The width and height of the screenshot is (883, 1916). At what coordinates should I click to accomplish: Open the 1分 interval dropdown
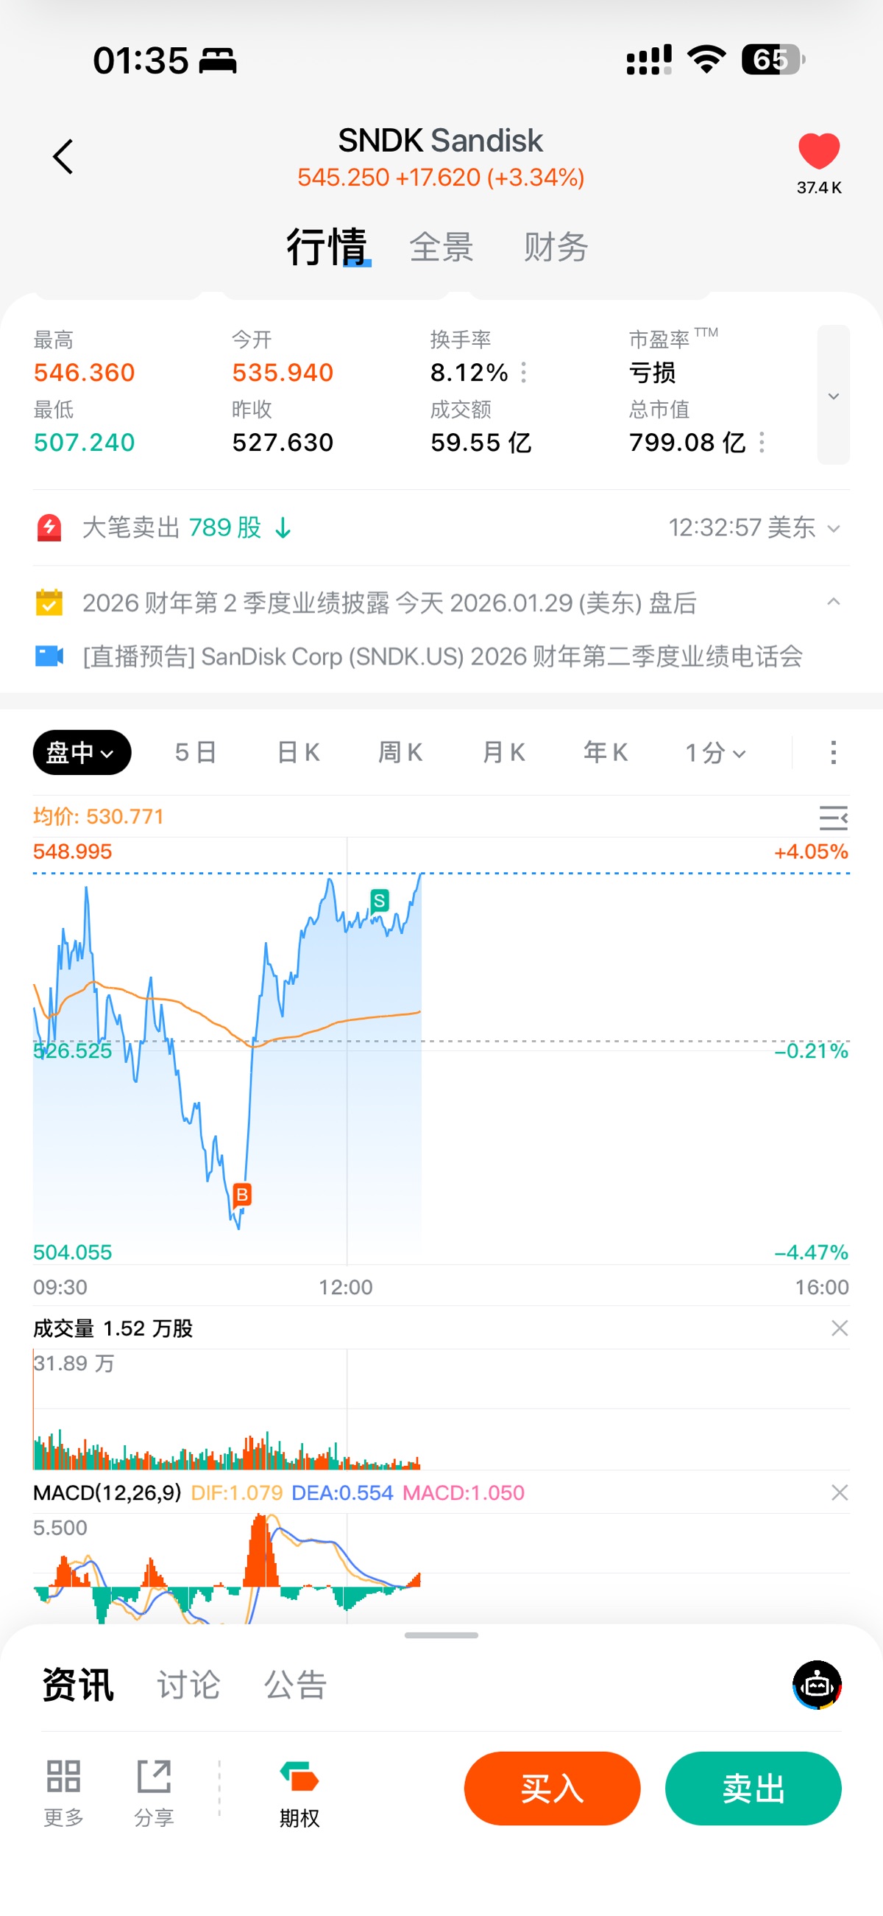714,752
